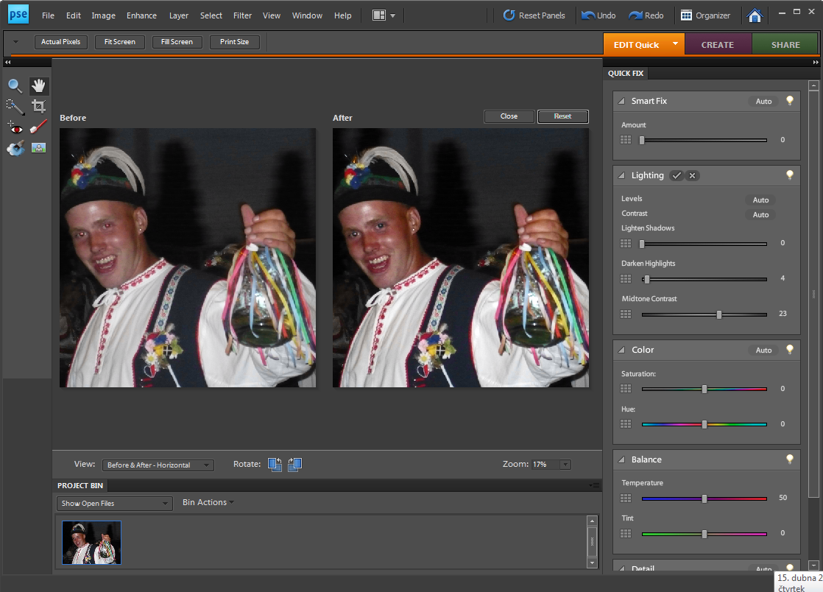Click the Fill Screen button
Image resolution: width=823 pixels, height=592 pixels.
(177, 42)
